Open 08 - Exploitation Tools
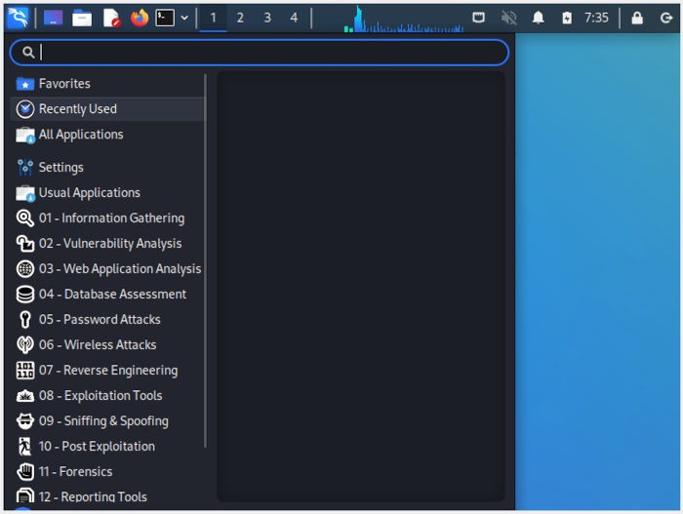 [107, 396]
